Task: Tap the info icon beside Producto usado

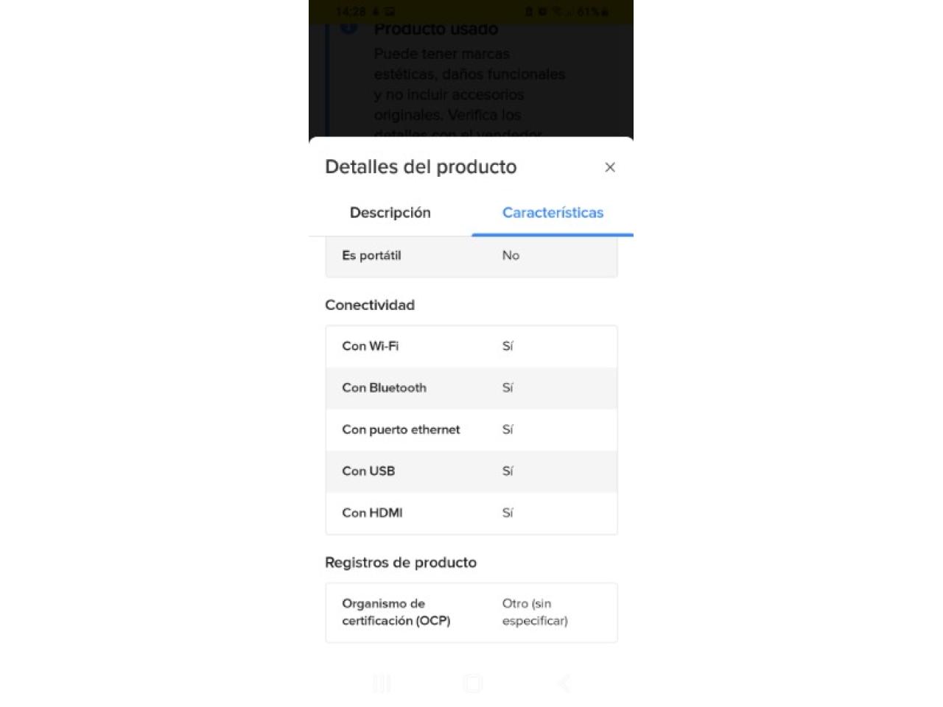Action: [348, 27]
